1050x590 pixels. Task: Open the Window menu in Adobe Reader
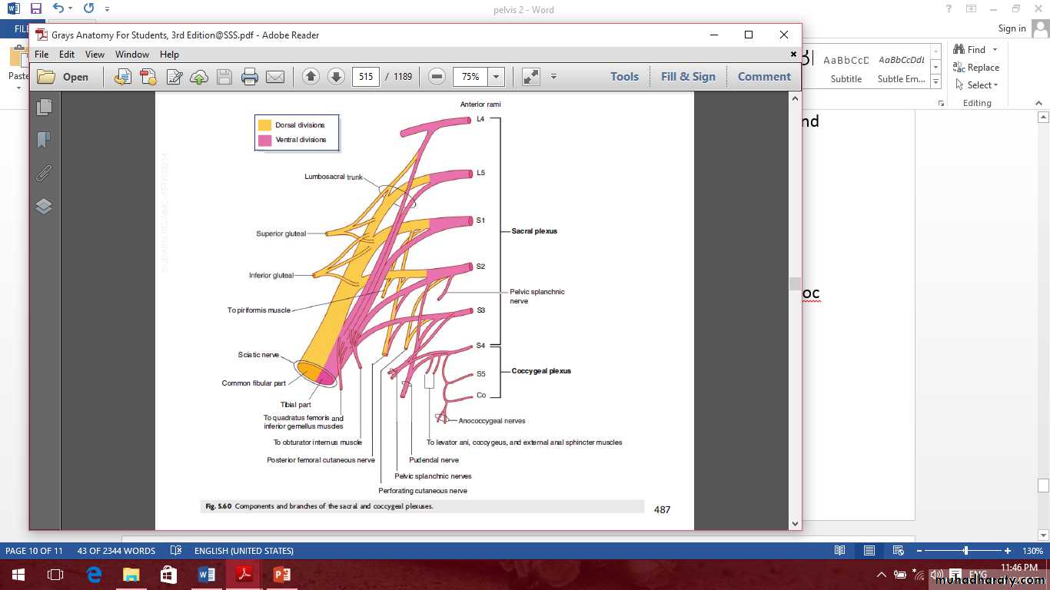coord(132,55)
